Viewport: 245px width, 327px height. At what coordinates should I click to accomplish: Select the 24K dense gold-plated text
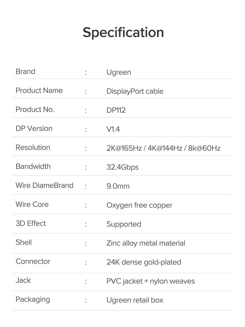coord(144,262)
